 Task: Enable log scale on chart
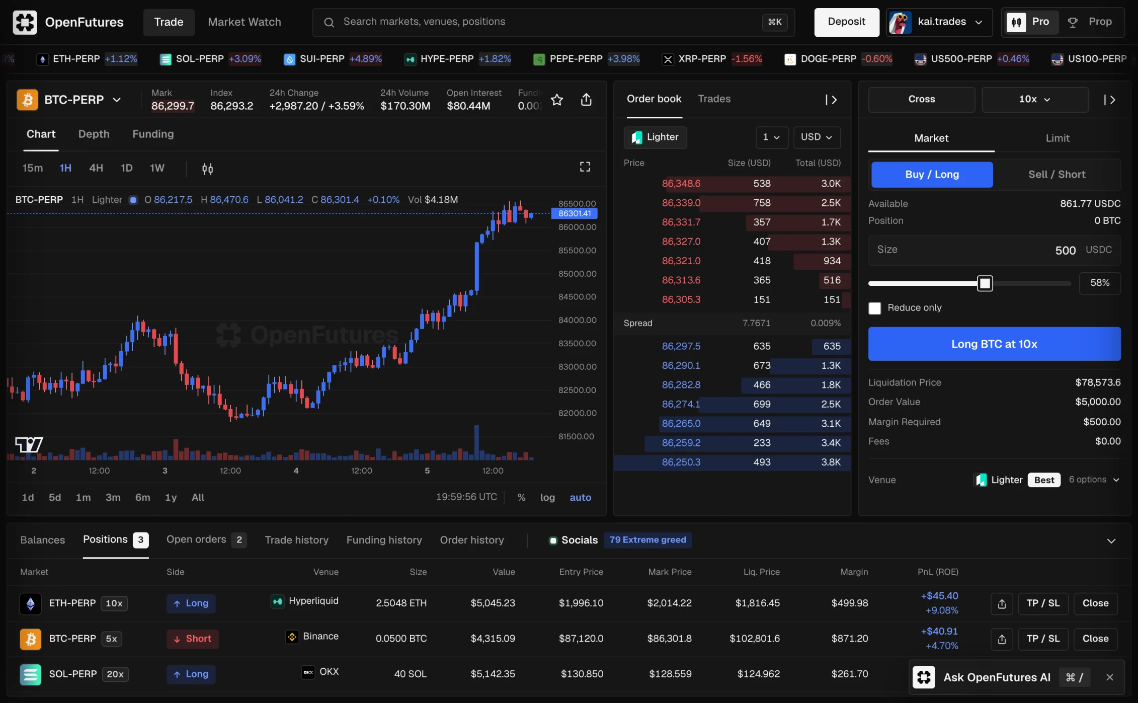pyautogui.click(x=547, y=498)
